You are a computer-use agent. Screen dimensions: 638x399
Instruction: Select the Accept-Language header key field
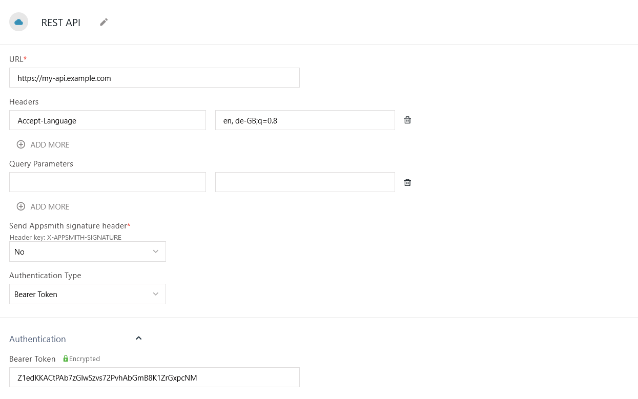click(x=108, y=120)
